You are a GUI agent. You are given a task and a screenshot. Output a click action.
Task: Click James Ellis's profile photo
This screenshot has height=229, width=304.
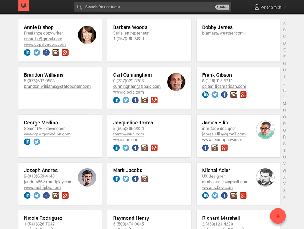click(265, 130)
